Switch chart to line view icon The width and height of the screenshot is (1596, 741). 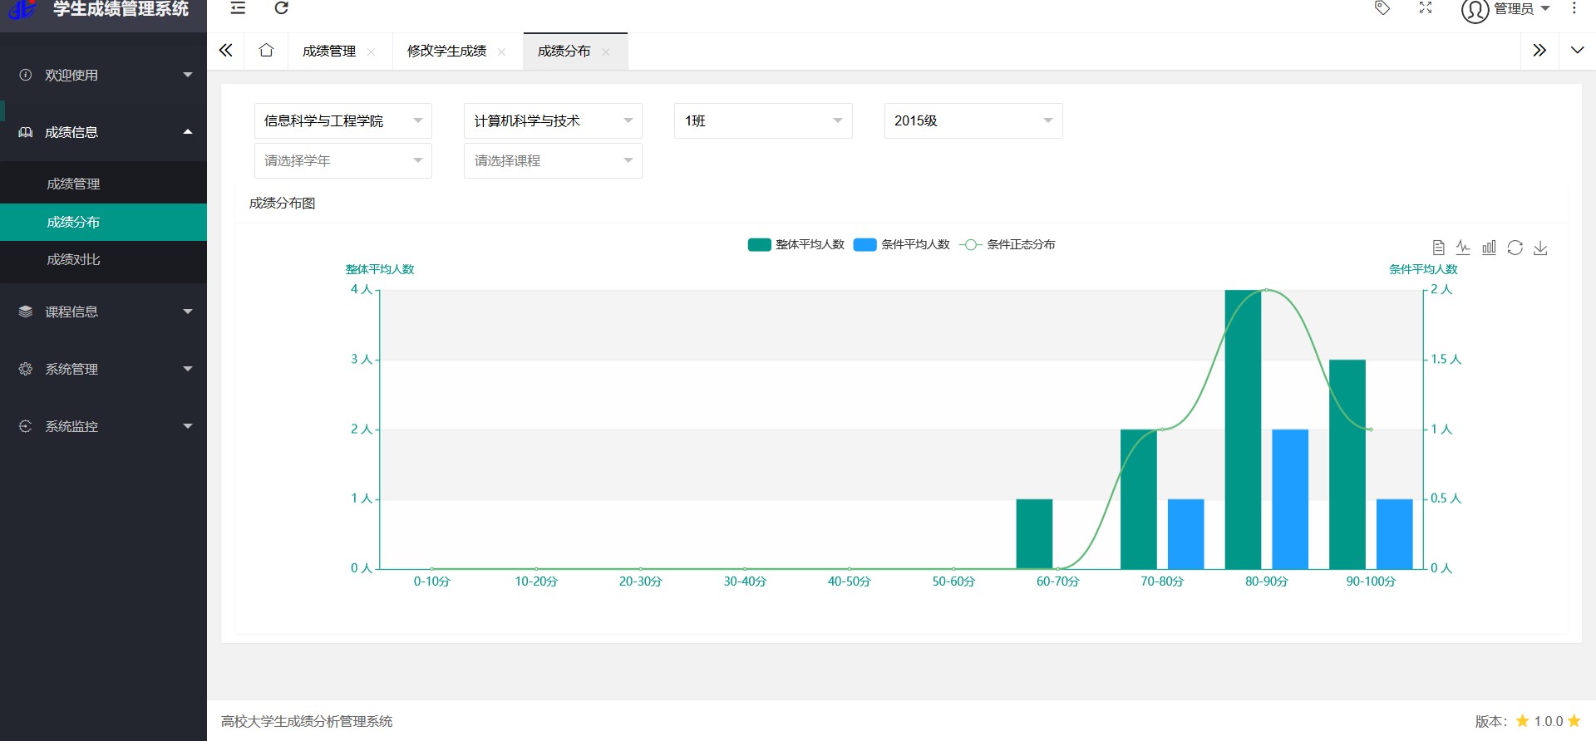(1463, 248)
